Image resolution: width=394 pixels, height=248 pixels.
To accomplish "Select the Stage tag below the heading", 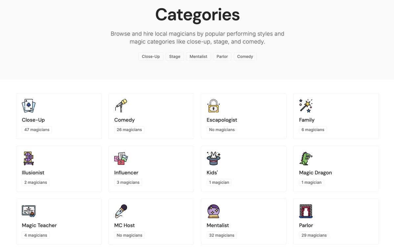I will [x=175, y=56].
